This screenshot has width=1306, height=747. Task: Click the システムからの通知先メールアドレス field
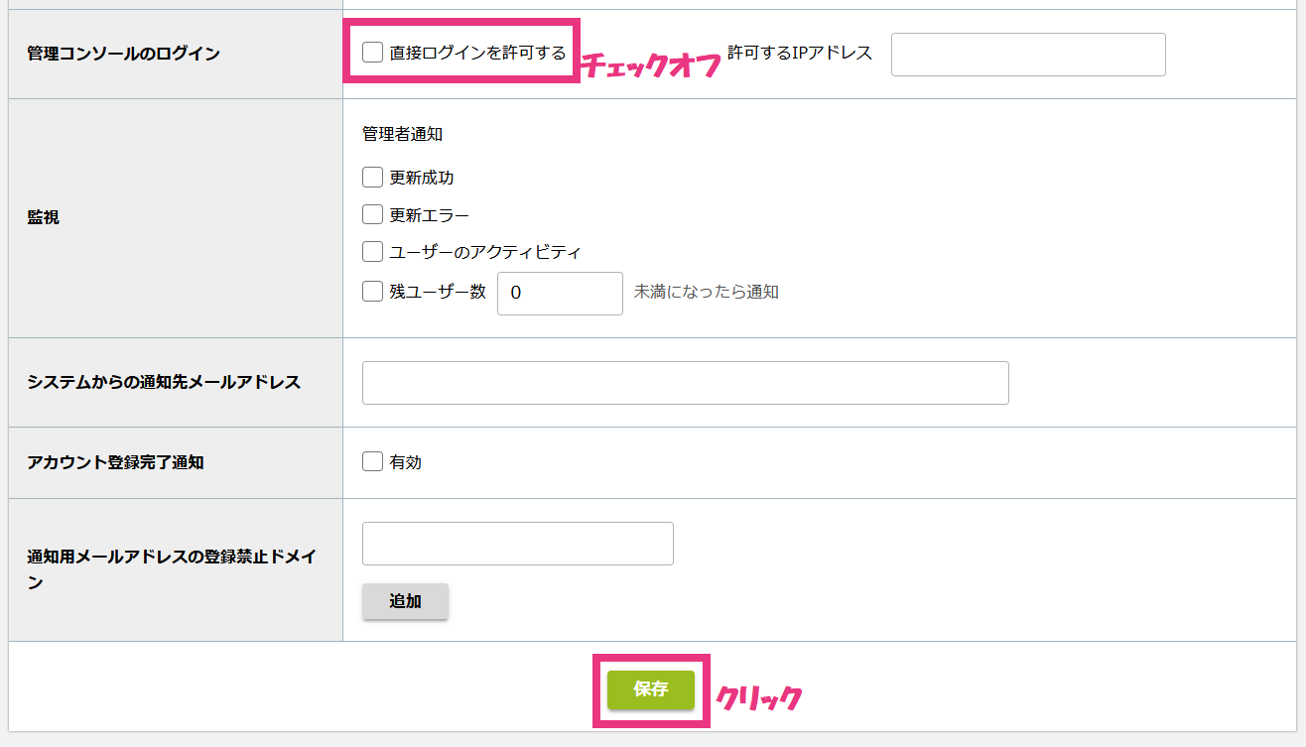(686, 383)
